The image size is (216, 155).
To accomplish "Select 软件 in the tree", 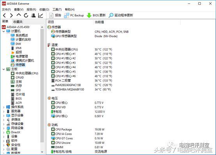I will (x=12, y=141).
